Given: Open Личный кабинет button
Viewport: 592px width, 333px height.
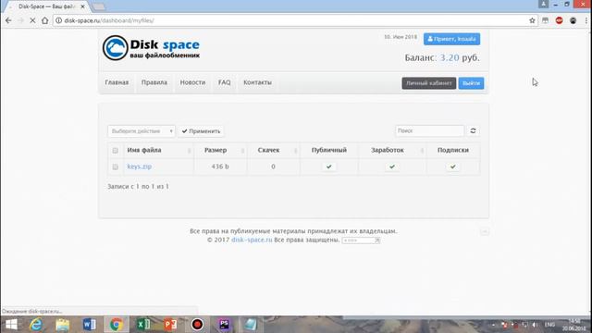Looking at the screenshot, I should (x=429, y=83).
